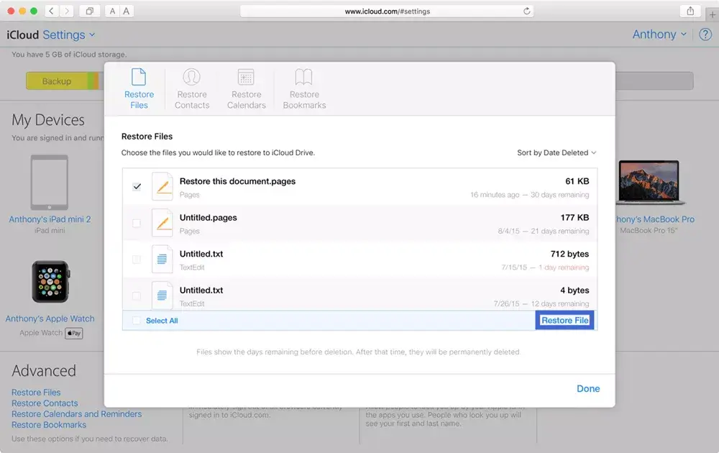Click the 177 KB file size
This screenshot has height=453, width=719.
(574, 218)
